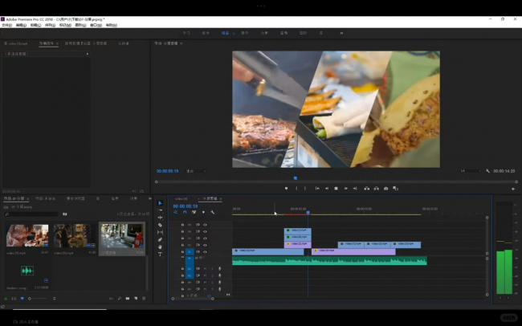Screen dimensions: 522x326
Task: Export frame with camera icon
Action: click(x=385, y=189)
